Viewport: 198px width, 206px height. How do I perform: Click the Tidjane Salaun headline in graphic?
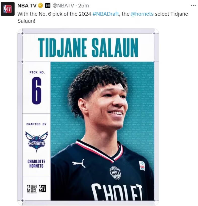(88, 48)
